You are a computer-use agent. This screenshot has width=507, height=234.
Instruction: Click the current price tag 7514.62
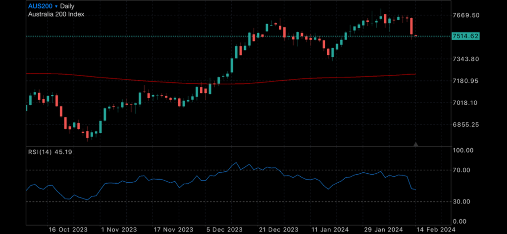point(465,36)
